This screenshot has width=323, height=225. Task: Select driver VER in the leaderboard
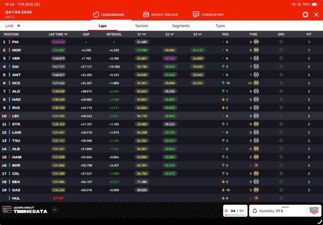[x=16, y=58]
